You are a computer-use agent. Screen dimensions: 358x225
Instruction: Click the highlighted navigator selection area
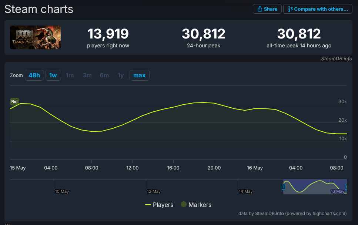click(x=315, y=187)
